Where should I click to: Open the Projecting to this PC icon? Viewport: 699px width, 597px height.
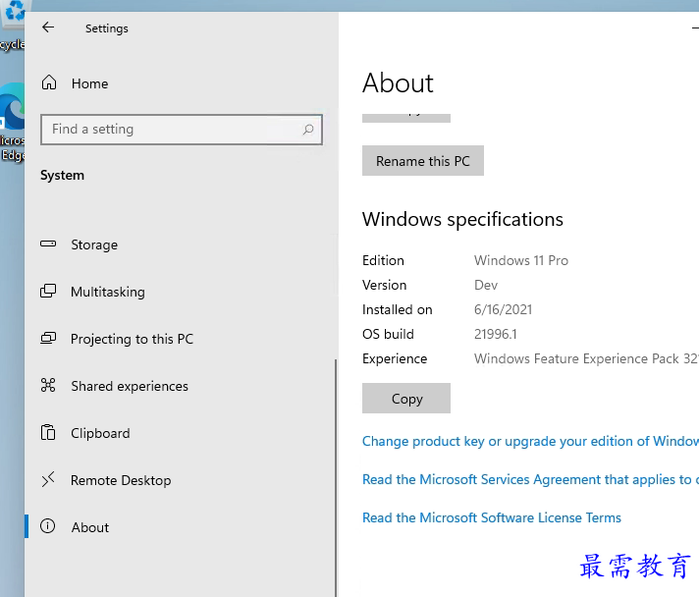point(48,339)
